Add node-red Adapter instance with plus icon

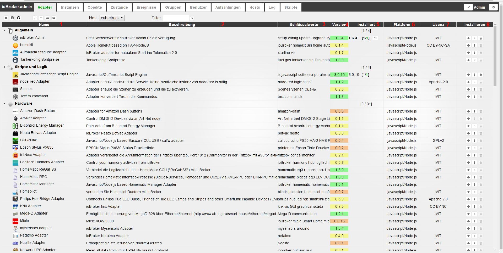468,82
